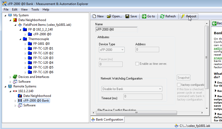
Task: Open the File menu
Action: 6,9
